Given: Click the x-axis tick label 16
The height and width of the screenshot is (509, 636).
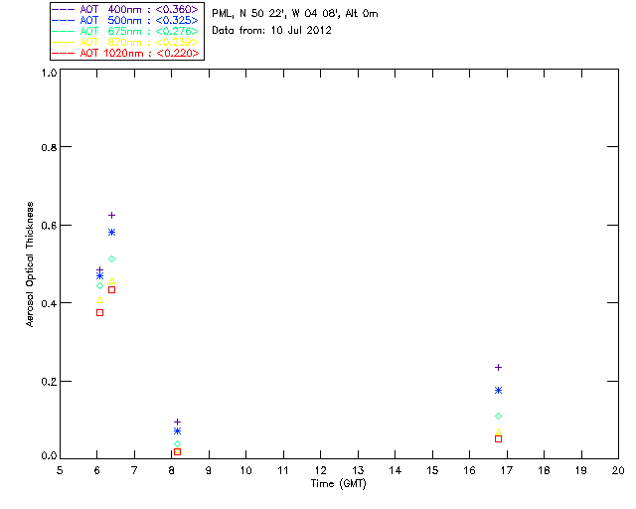Looking at the screenshot, I should pyautogui.click(x=470, y=470).
